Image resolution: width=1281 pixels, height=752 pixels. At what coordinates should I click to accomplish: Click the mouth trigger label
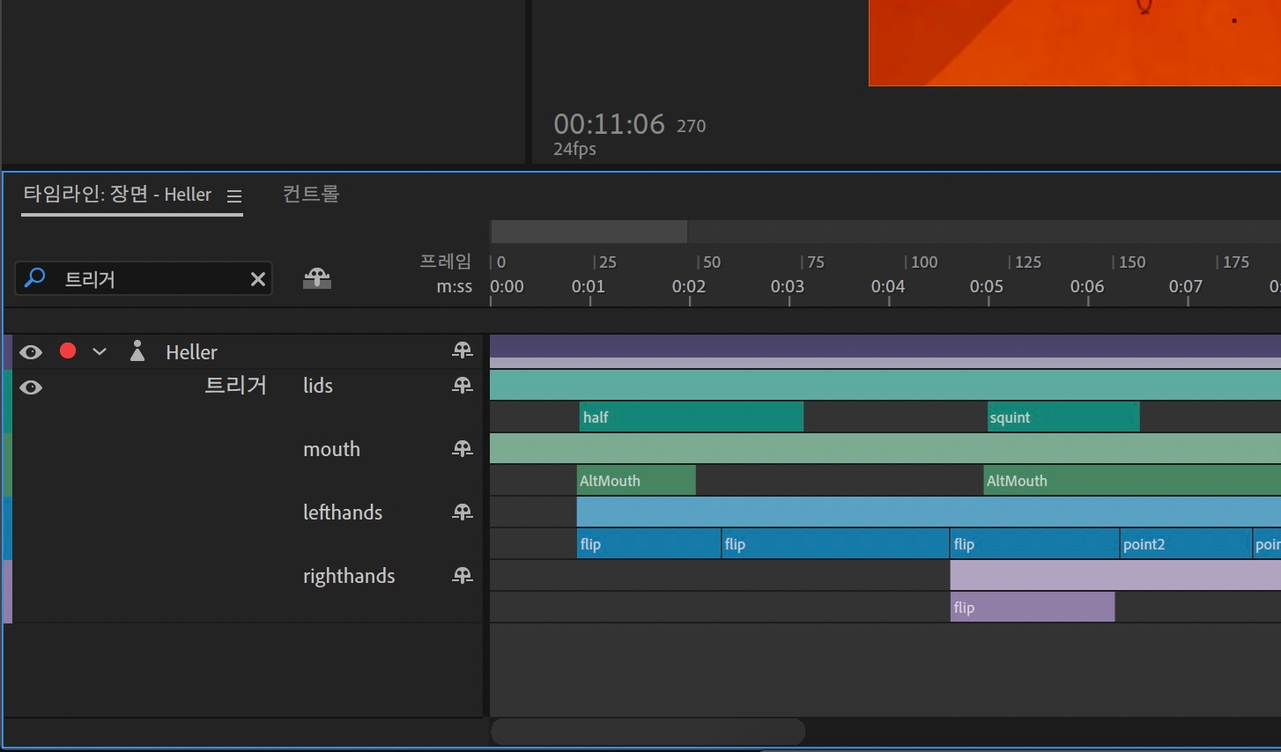332,449
